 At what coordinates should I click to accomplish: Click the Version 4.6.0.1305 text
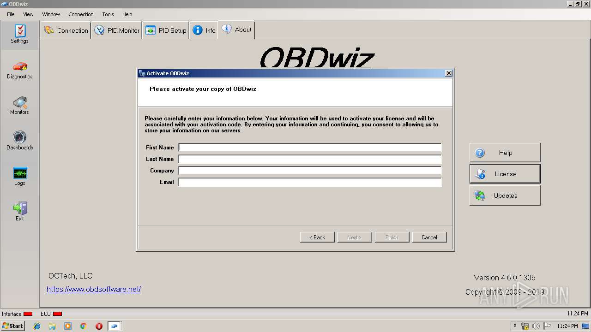coord(505,278)
